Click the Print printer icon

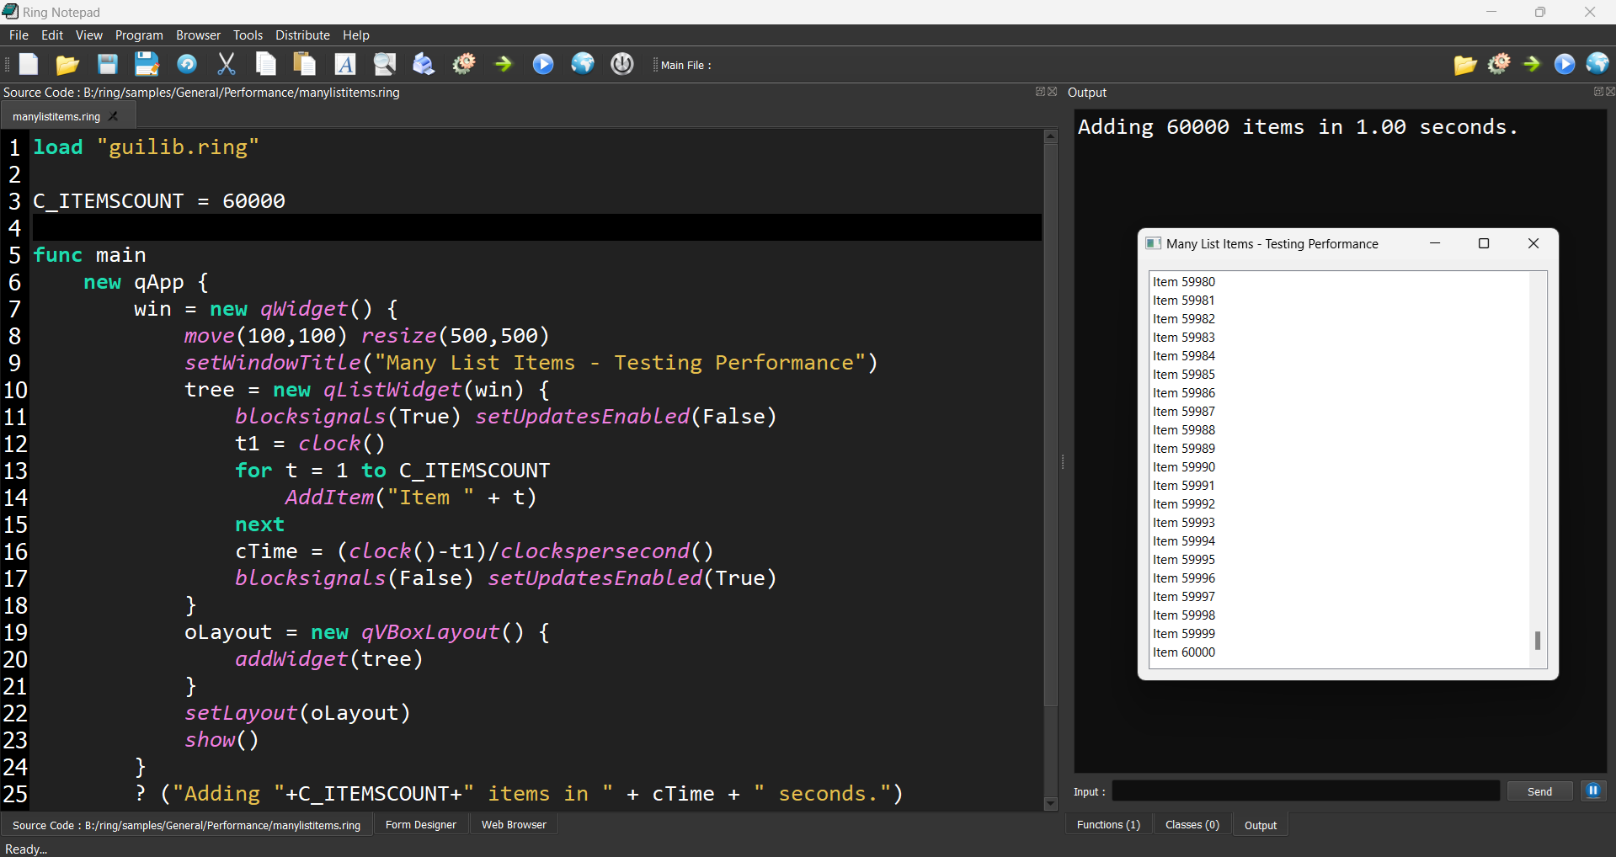pyautogui.click(x=424, y=64)
